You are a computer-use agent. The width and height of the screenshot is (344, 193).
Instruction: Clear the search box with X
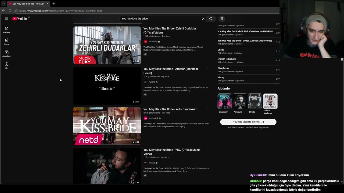203,19
